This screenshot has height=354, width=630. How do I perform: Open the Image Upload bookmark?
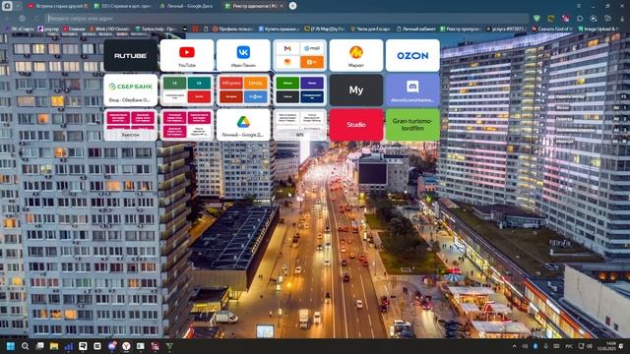[598, 29]
